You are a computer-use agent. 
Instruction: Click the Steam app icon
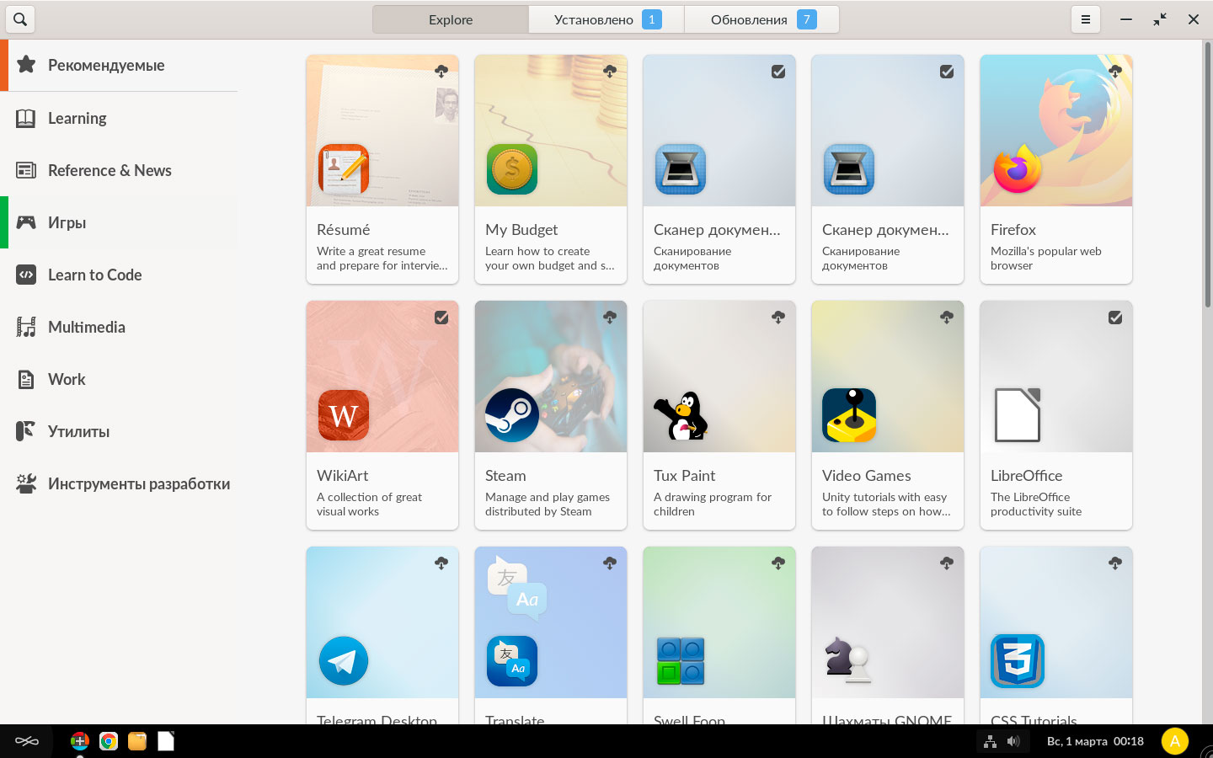point(512,415)
